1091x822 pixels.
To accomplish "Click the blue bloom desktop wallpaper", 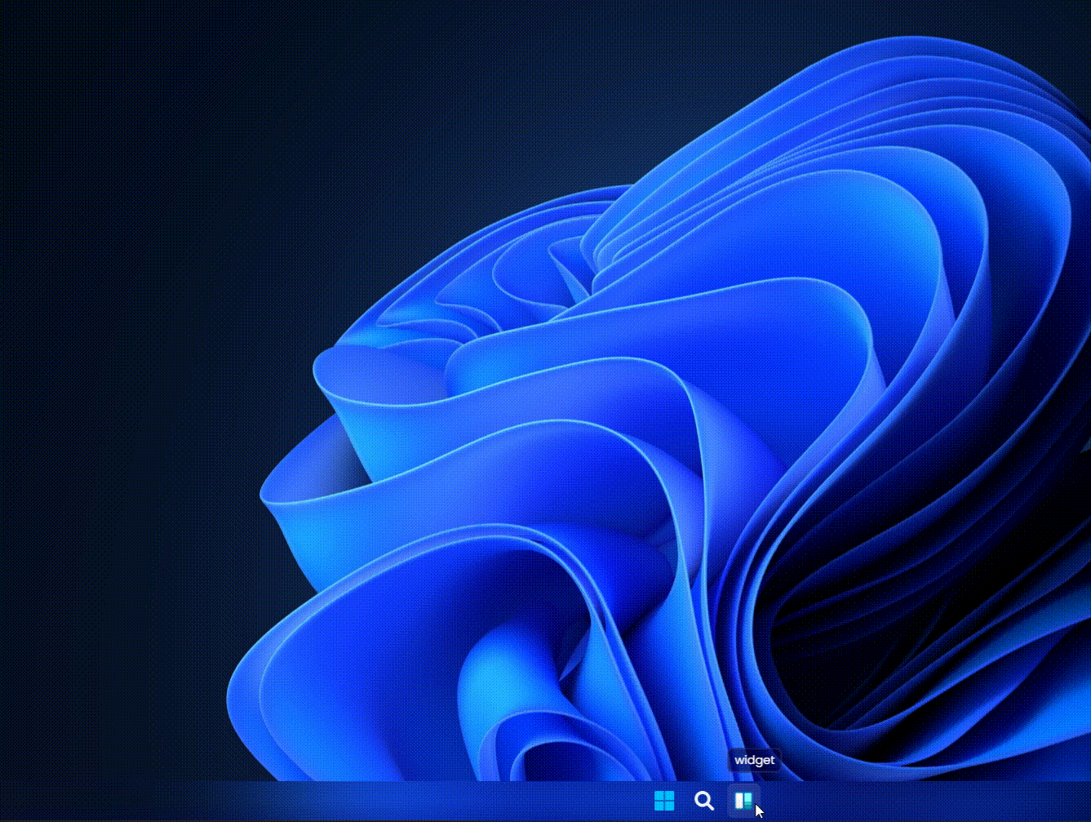I will point(490,408).
